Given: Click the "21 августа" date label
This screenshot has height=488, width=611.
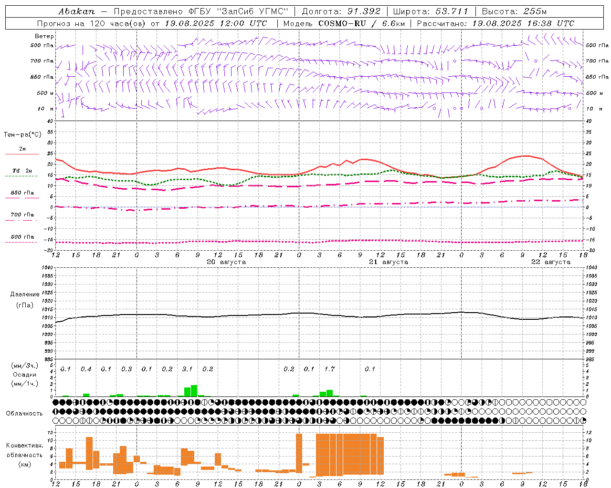Looking at the screenshot, I should point(389,262).
